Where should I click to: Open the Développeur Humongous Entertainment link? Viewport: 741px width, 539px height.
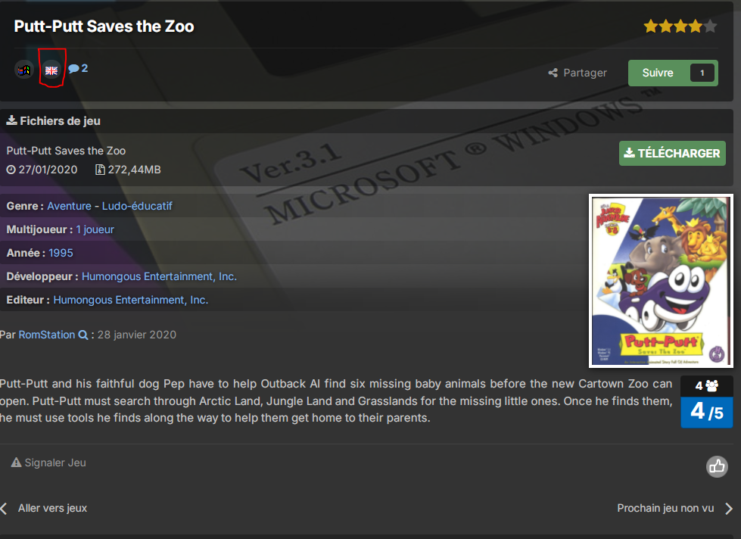pyautogui.click(x=159, y=276)
